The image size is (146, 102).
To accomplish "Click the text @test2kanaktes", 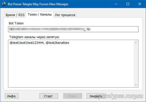I will coord(57,43).
